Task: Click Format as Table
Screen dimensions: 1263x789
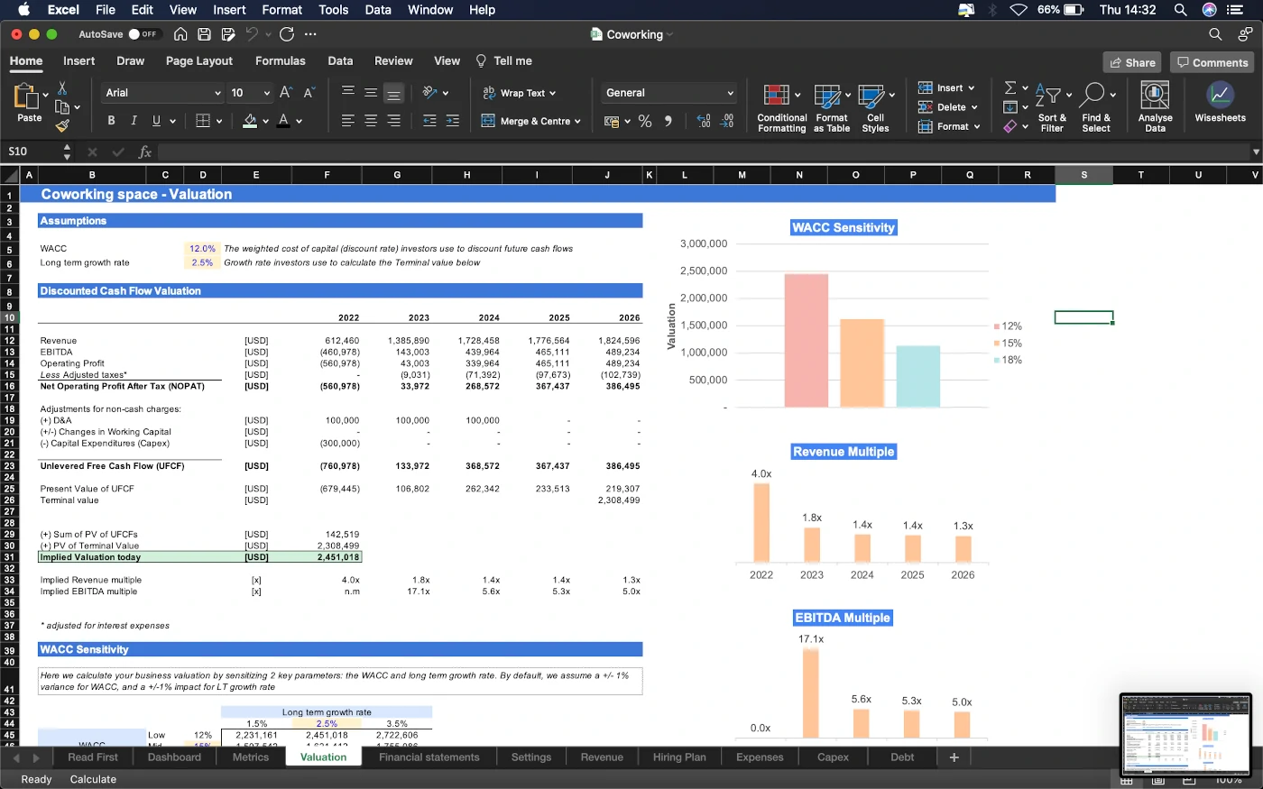Action: [x=832, y=108]
